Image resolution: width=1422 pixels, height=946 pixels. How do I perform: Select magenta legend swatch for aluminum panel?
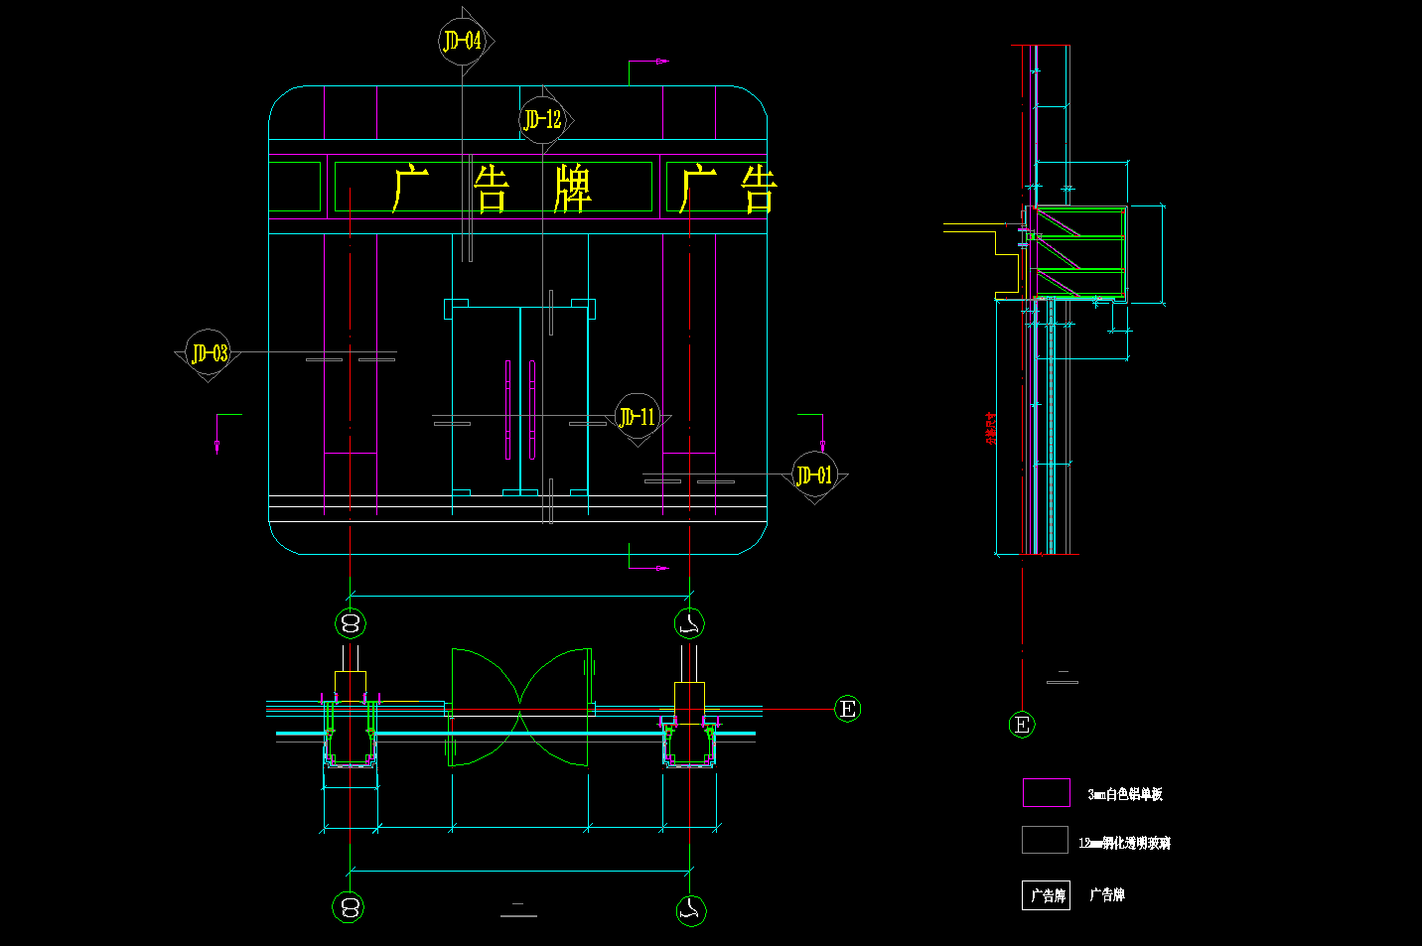pos(1046,793)
